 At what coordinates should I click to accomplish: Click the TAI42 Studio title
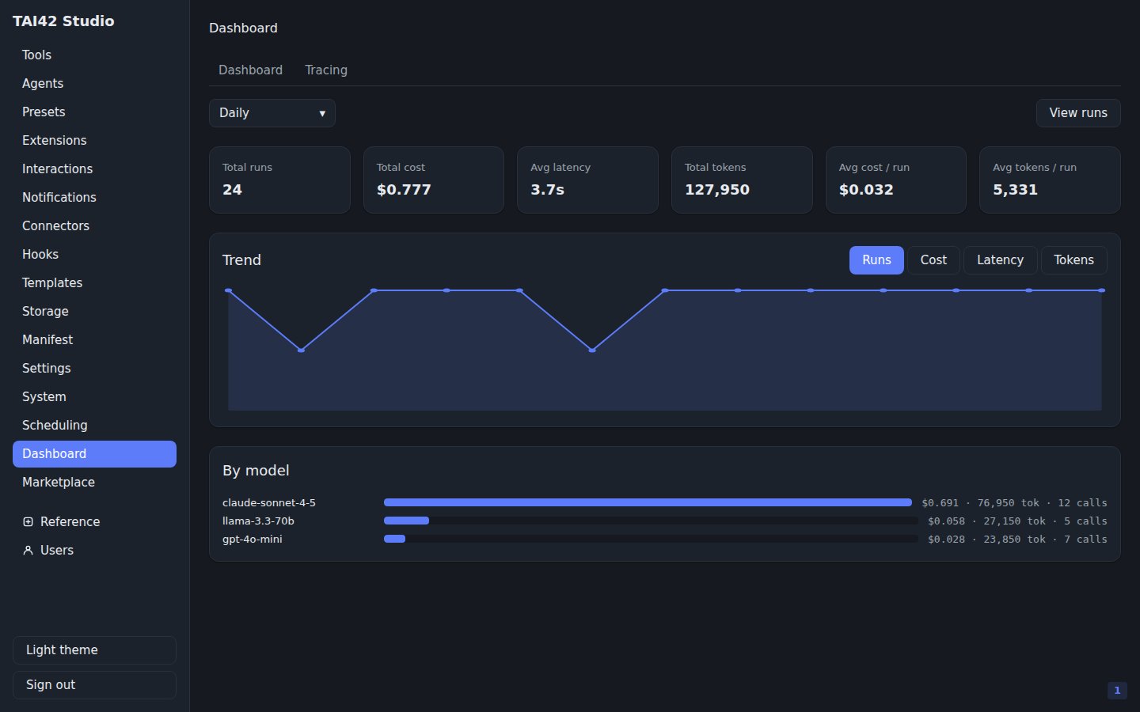coord(63,21)
